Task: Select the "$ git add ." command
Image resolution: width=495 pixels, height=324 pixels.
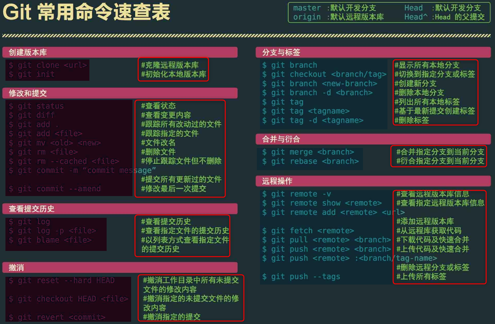Action: 34,124
